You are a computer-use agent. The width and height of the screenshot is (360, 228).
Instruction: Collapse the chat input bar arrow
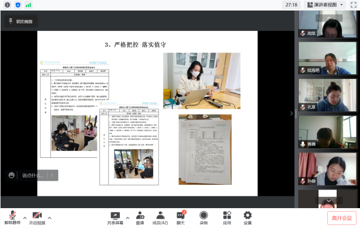pos(52,175)
